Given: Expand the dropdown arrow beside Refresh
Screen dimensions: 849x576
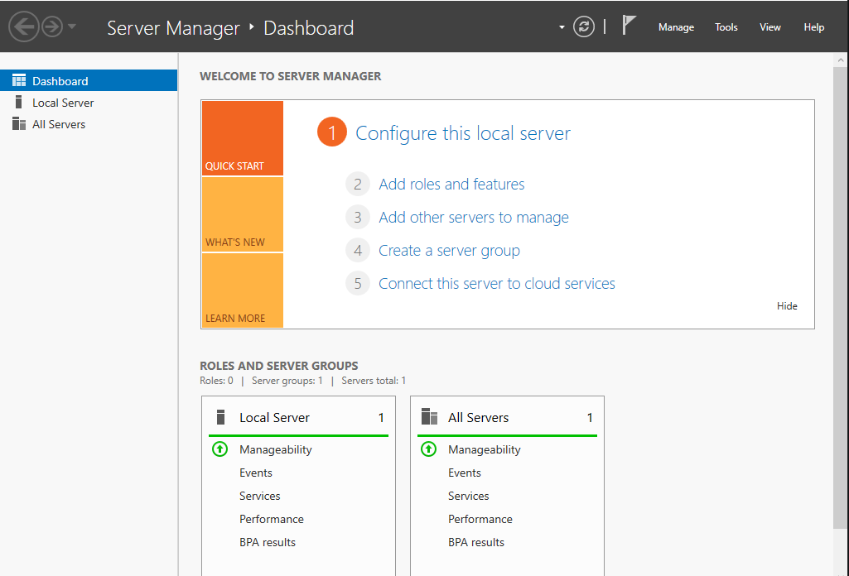Looking at the screenshot, I should click(562, 27).
